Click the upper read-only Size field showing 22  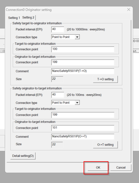[57, 79]
